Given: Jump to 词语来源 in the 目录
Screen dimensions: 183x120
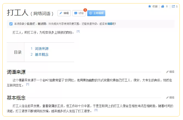Looking at the screenshot, I should coord(42,49).
